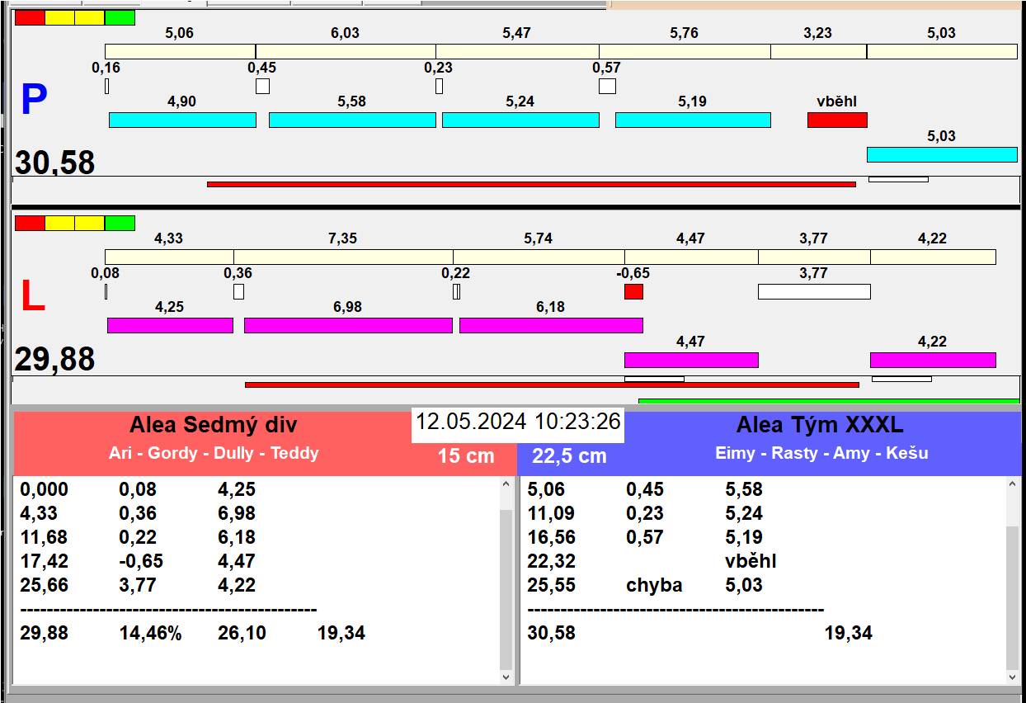Select the cyan 5,58 run bar
The image size is (1026, 703).
click(x=352, y=120)
